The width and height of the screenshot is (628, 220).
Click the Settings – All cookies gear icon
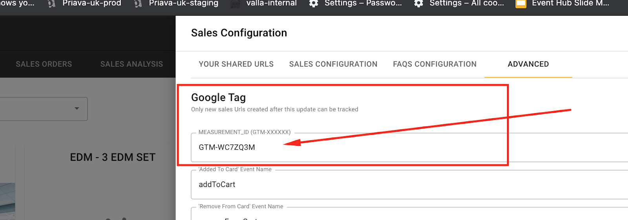click(418, 4)
